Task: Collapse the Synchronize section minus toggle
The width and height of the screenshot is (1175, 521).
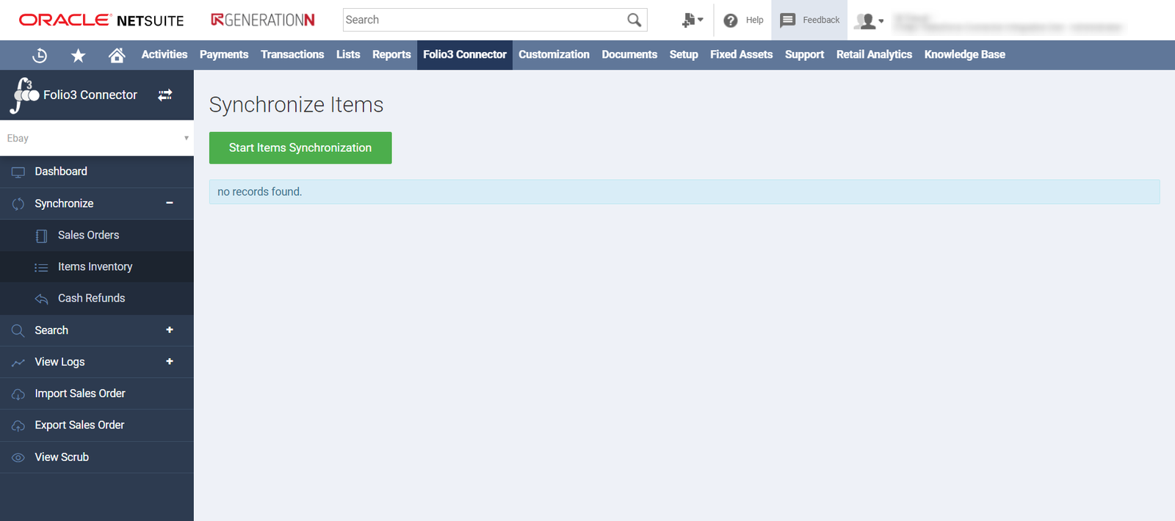Action: 170,203
